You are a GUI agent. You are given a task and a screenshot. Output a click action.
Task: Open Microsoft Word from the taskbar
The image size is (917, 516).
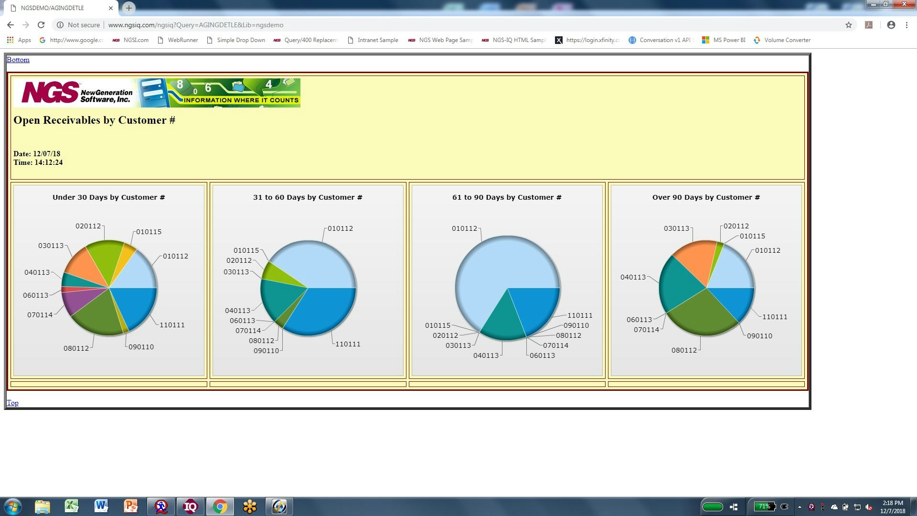coord(102,507)
